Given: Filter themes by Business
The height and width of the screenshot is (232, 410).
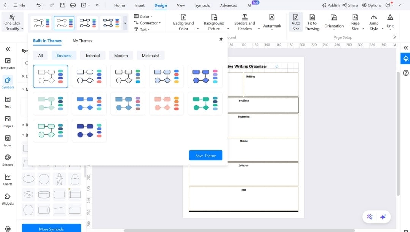Looking at the screenshot, I should (x=64, y=55).
